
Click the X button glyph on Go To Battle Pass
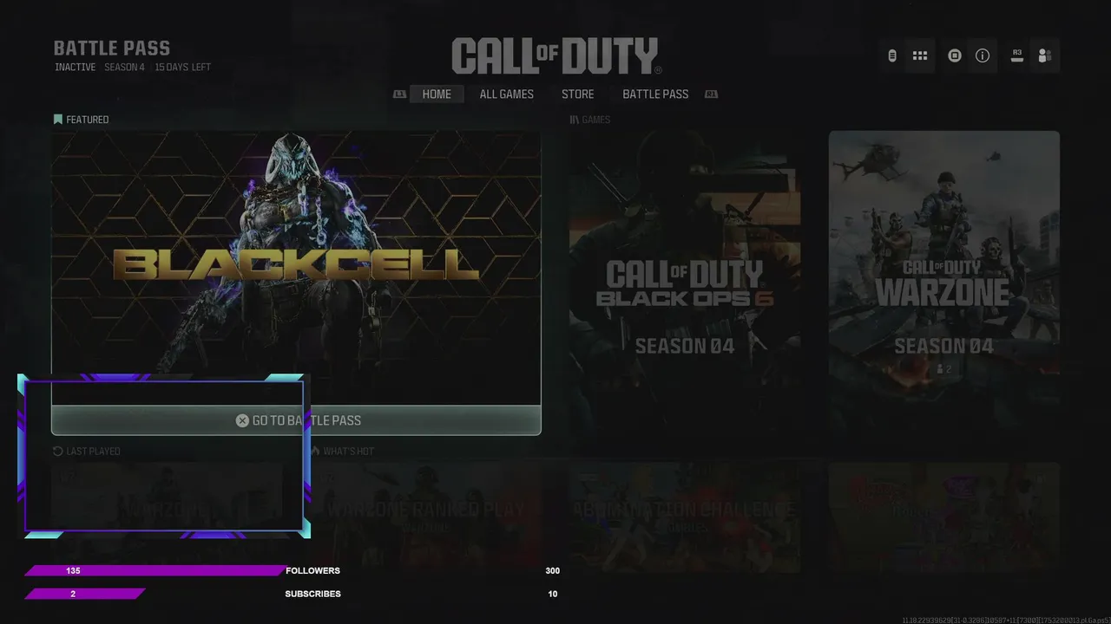click(x=242, y=420)
